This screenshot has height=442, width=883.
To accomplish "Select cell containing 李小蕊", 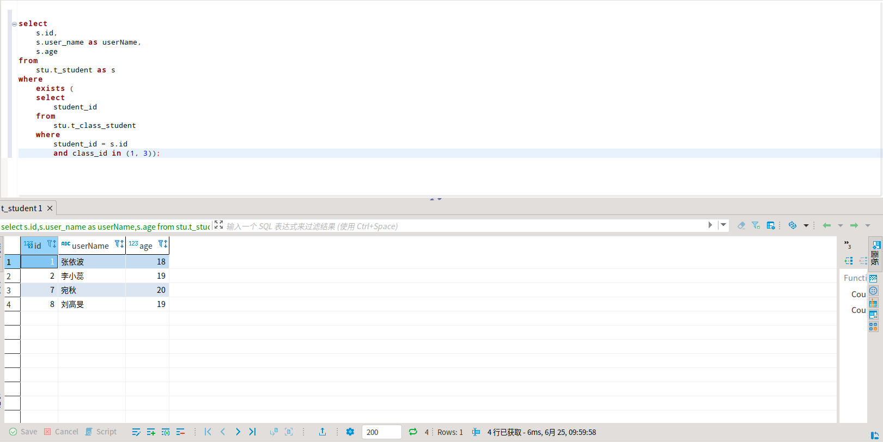I will 92,276.
